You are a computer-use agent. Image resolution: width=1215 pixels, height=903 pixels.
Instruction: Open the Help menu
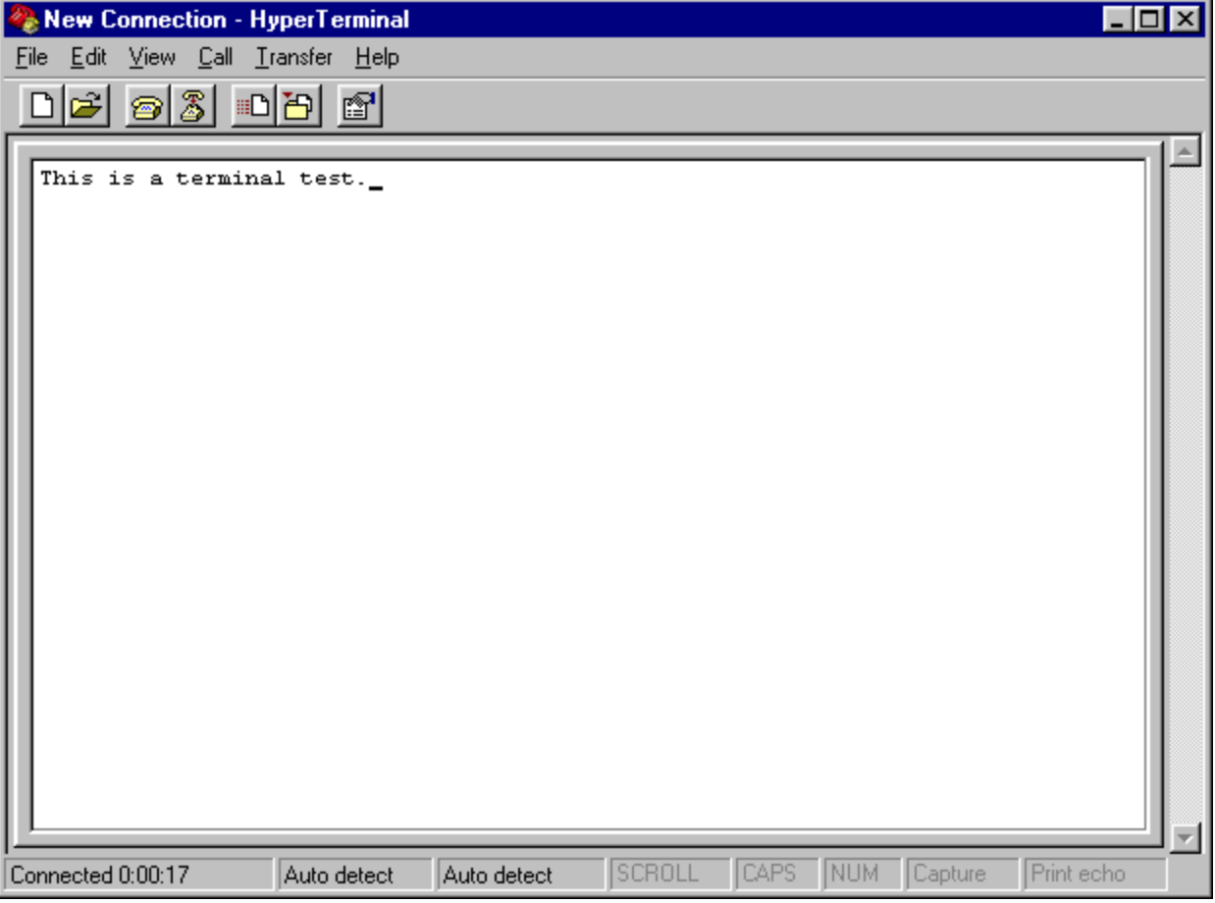pos(377,57)
